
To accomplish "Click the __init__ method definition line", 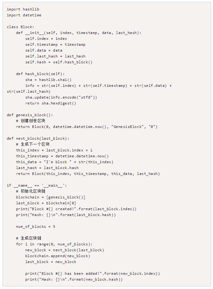I will click(79, 33).
